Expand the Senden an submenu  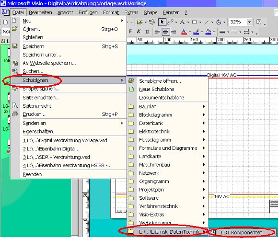(69, 123)
